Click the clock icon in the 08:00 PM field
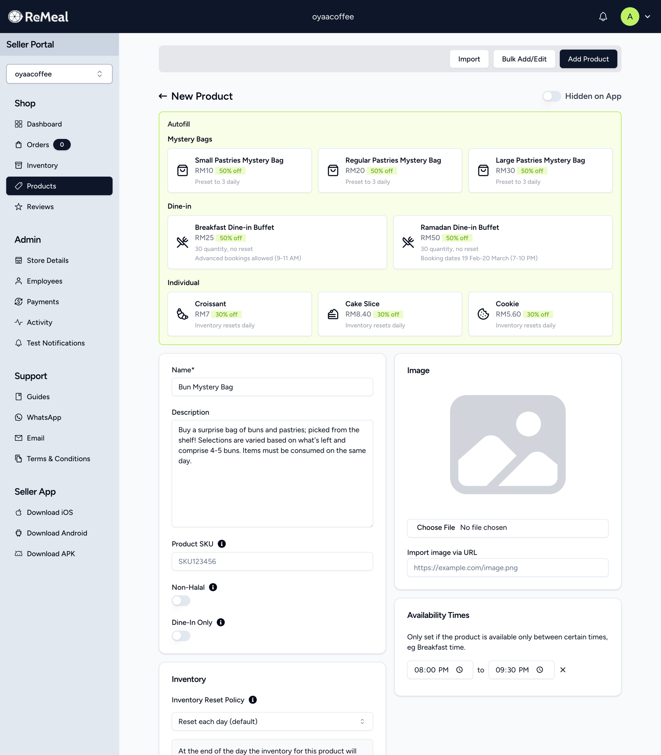Image resolution: width=661 pixels, height=755 pixels. click(459, 670)
